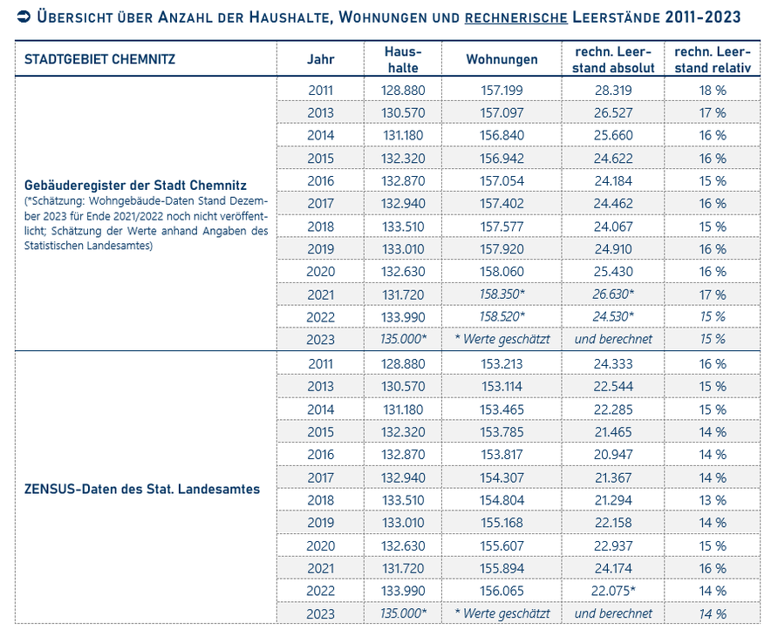
Task: Click the cell showing 22.937
Action: (613, 545)
